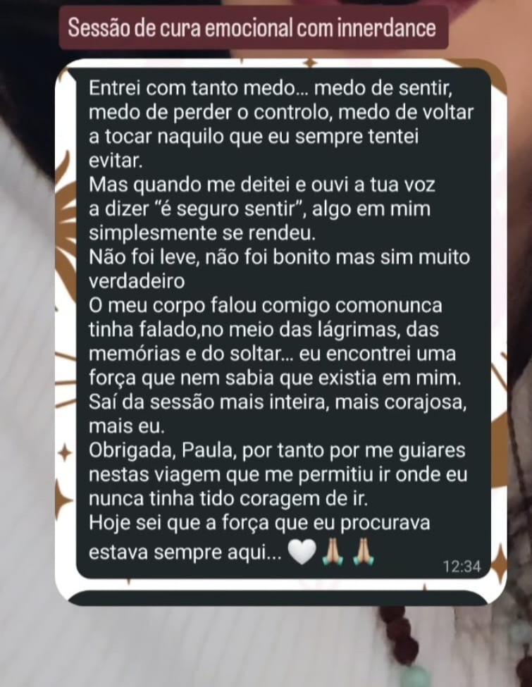Open the partially visible message bubble at the bottom
The height and width of the screenshot is (687, 532).
click(x=278, y=598)
